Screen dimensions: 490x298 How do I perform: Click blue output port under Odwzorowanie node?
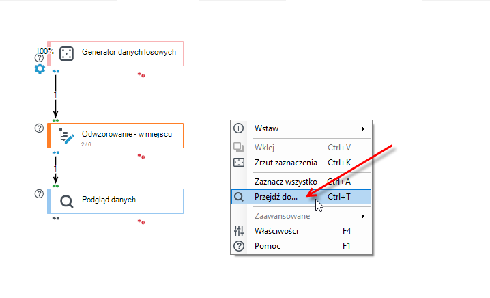pyautogui.click(x=56, y=152)
